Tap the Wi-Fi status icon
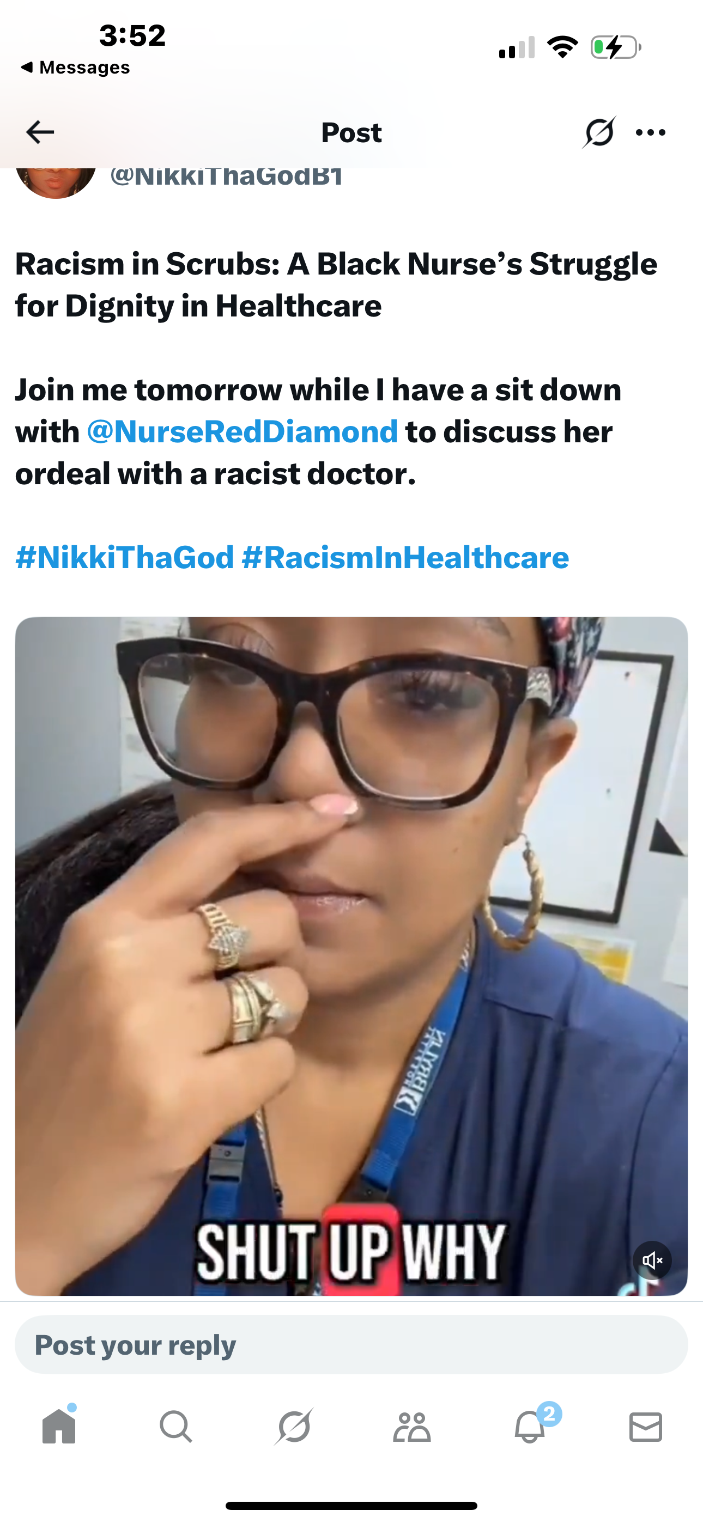This screenshot has height=1523, width=703. [563, 47]
